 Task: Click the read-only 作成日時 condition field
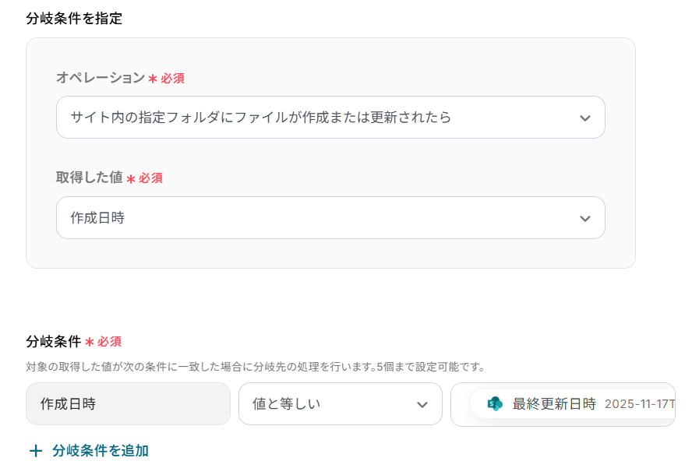coord(128,404)
